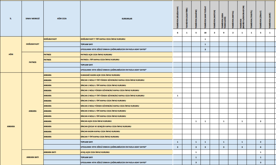Select the AĞRI province cell
276x165 pixels.
coord(11,54)
